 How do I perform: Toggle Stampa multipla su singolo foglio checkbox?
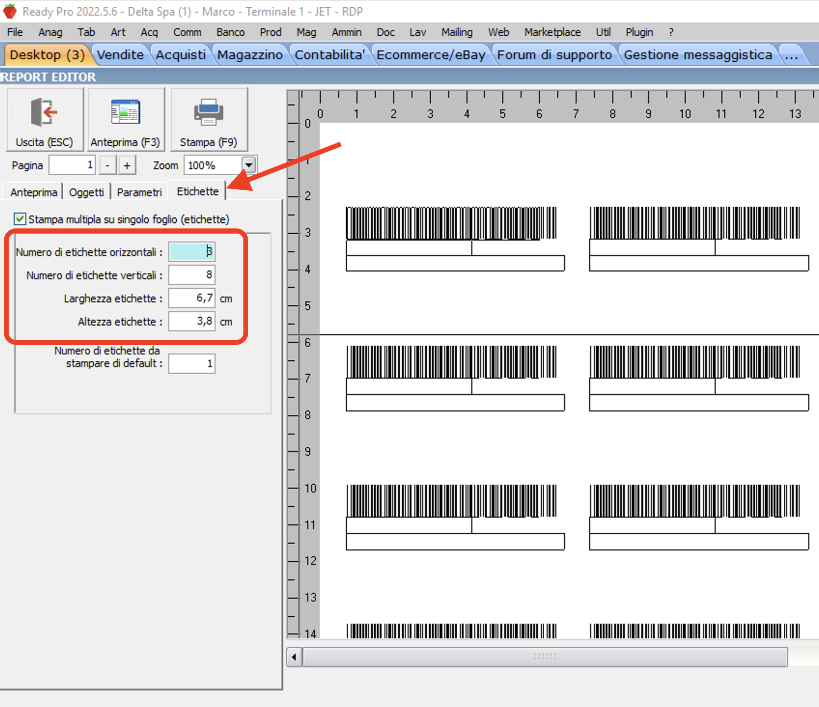point(20,219)
